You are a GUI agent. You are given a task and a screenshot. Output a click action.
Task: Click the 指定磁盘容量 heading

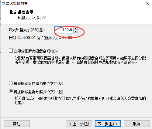click(x=21, y=12)
